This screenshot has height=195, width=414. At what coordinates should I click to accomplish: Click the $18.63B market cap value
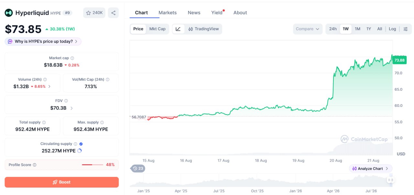(x=53, y=65)
